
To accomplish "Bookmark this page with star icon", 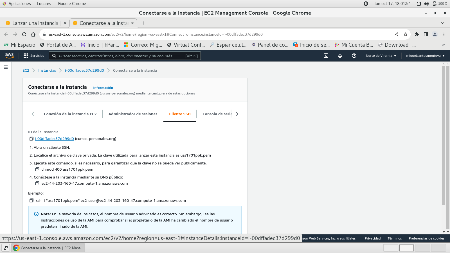I will click(x=405, y=34).
